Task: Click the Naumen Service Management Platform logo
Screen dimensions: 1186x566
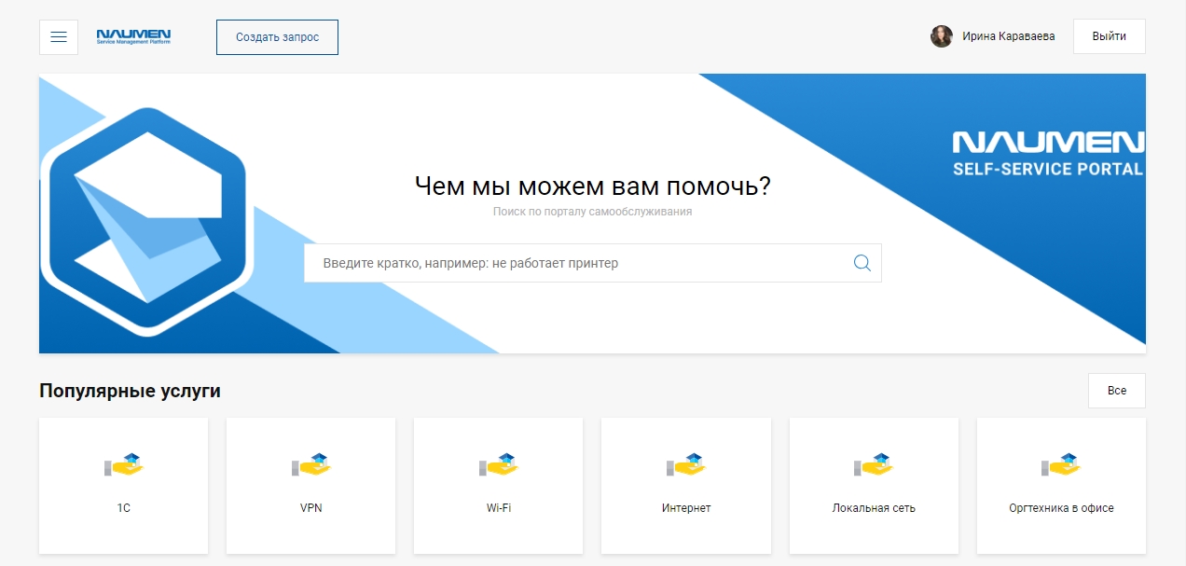Action: click(x=133, y=37)
